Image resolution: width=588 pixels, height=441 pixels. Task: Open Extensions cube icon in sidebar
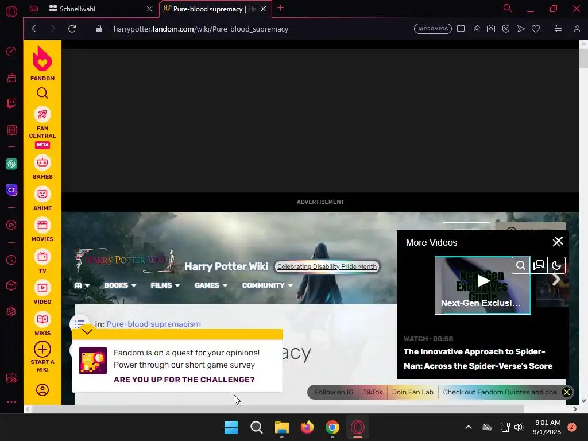click(11, 286)
